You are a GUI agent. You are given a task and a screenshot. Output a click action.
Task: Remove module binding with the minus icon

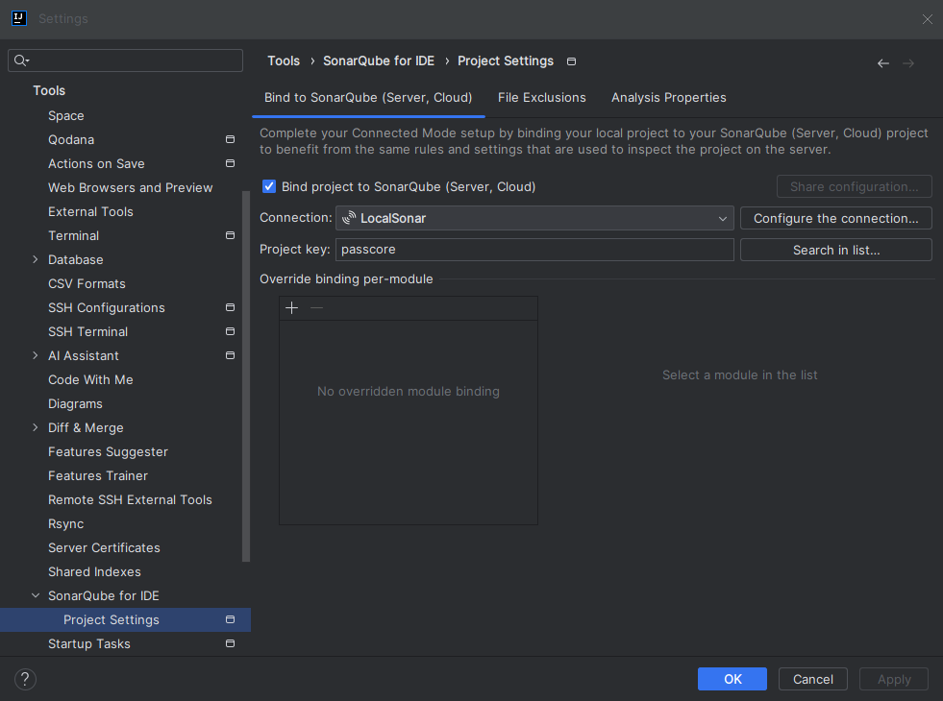coord(316,307)
